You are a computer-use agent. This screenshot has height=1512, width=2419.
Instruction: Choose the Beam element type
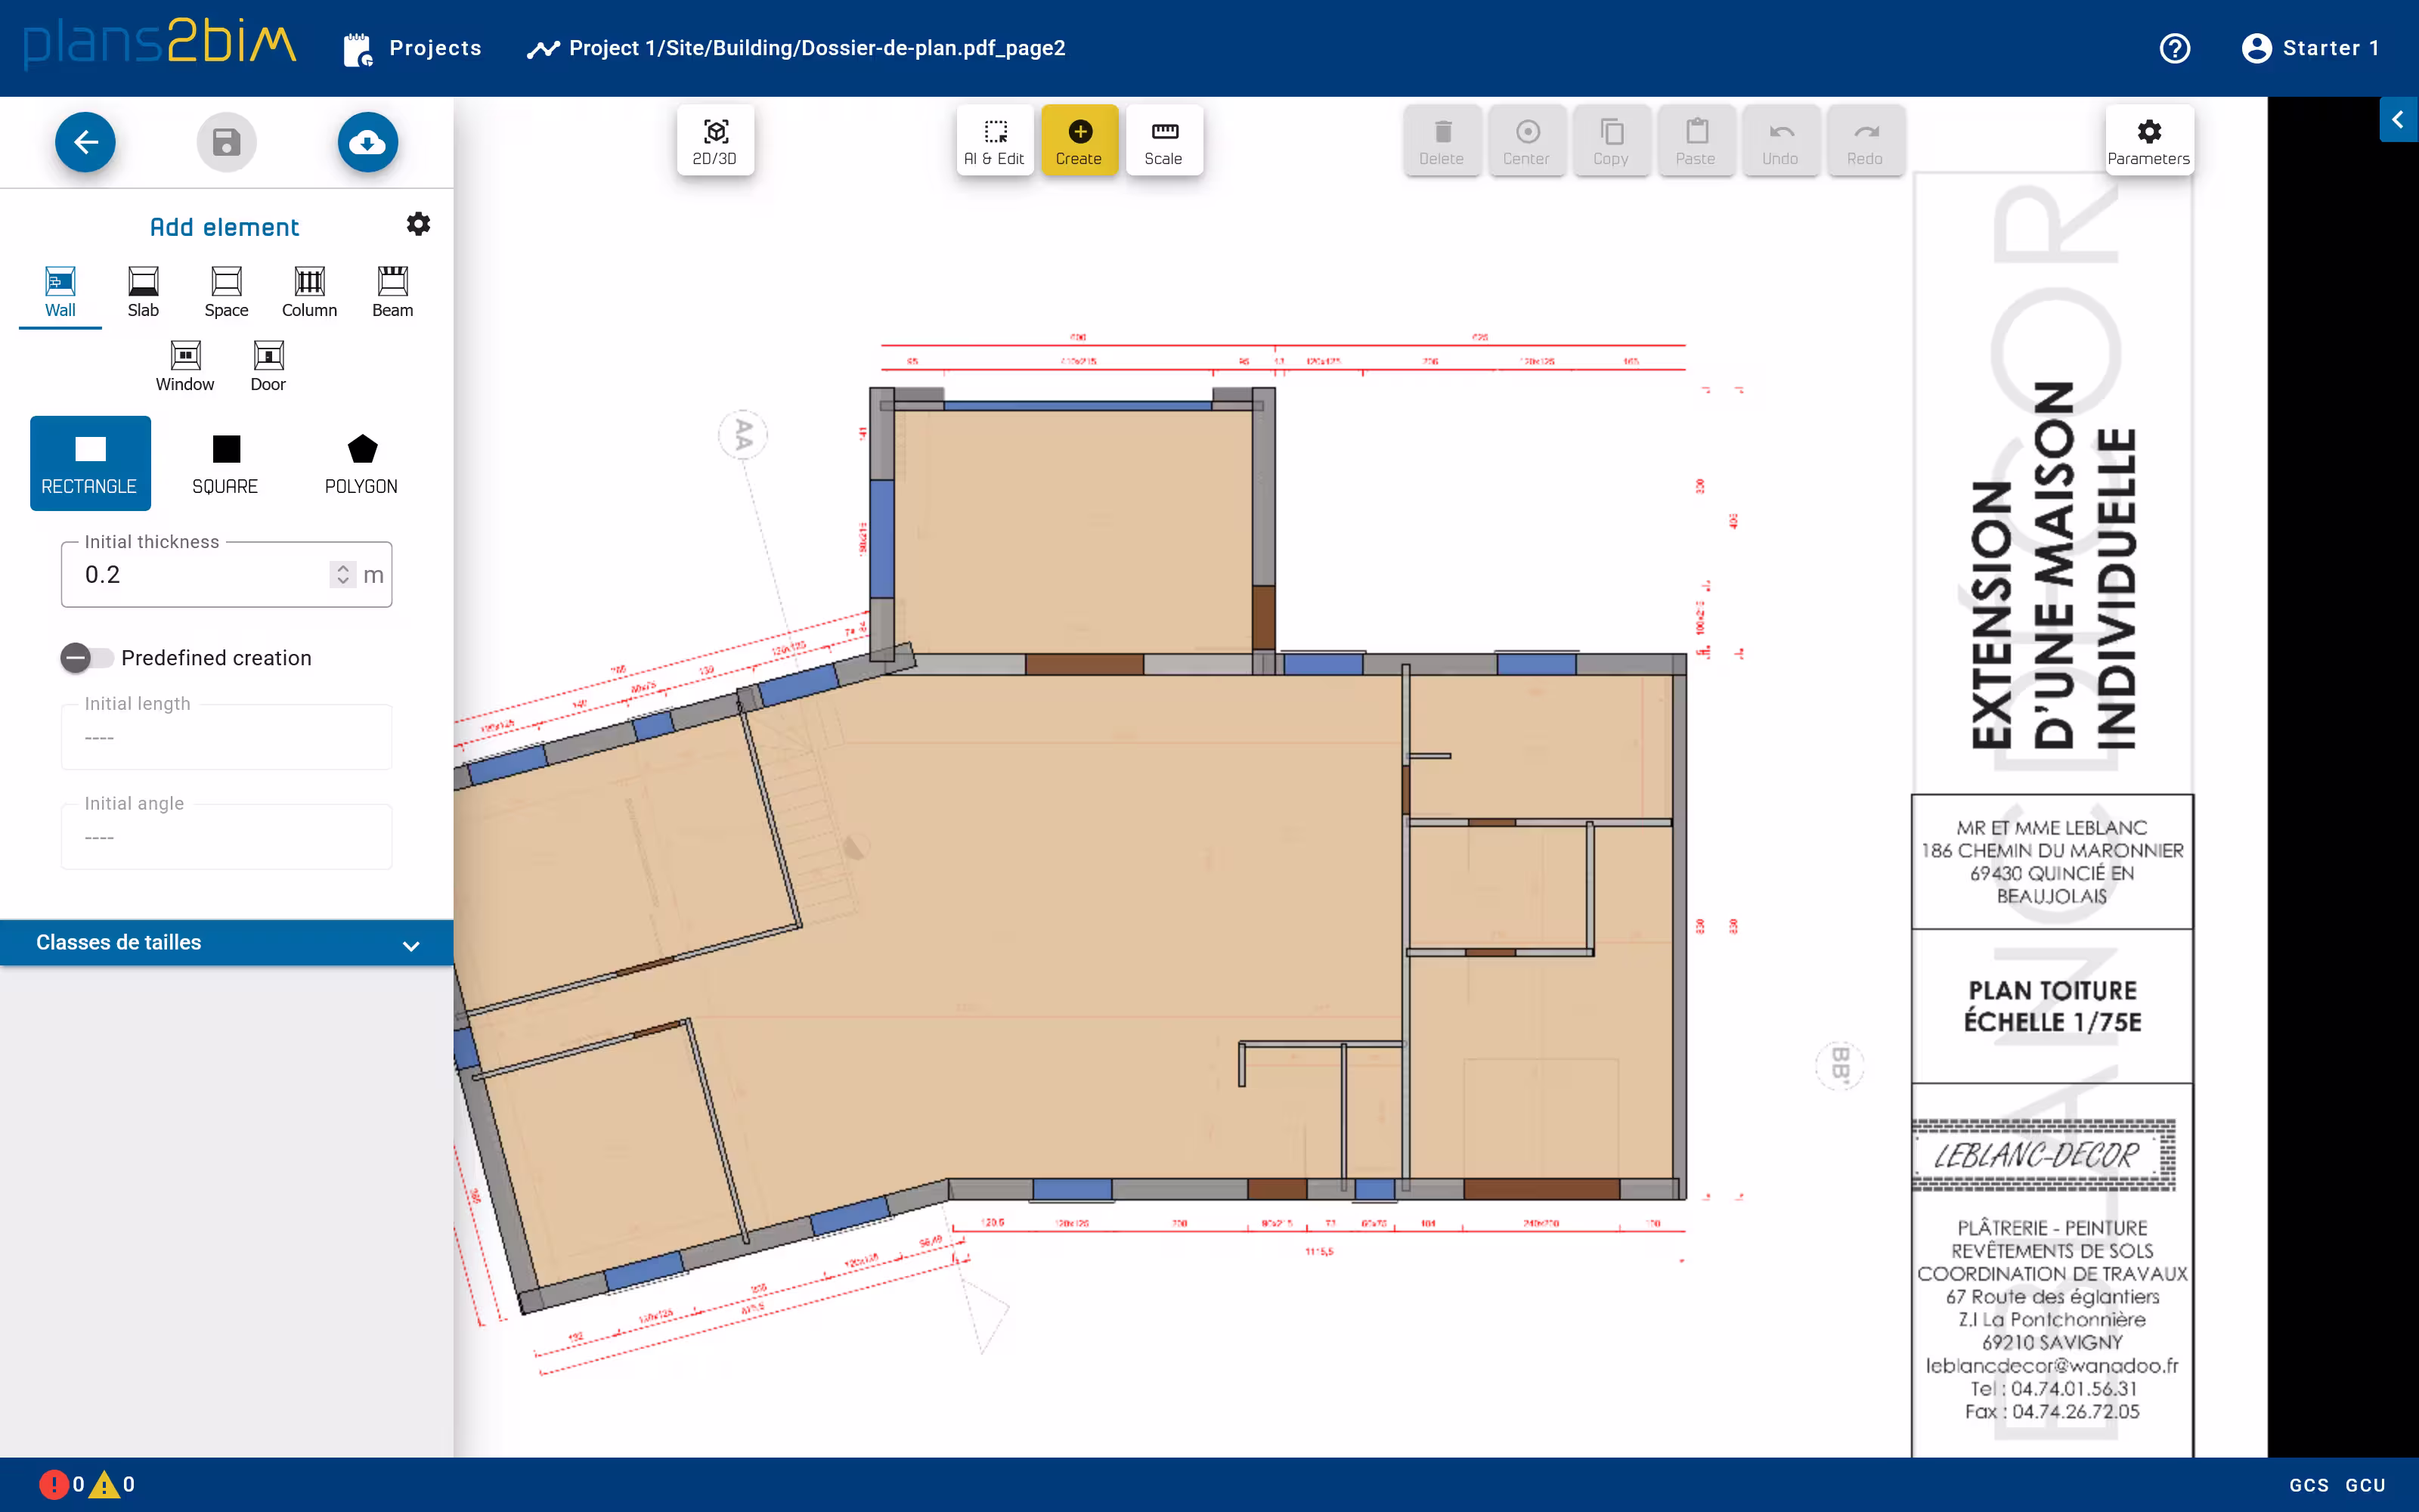pos(392,291)
